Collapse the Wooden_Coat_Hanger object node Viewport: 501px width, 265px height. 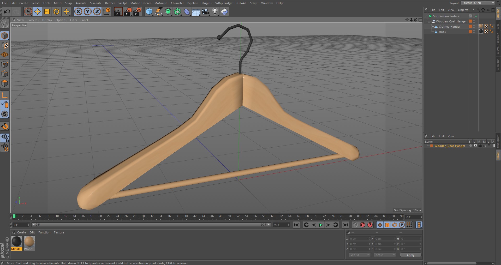pyautogui.click(x=429, y=21)
